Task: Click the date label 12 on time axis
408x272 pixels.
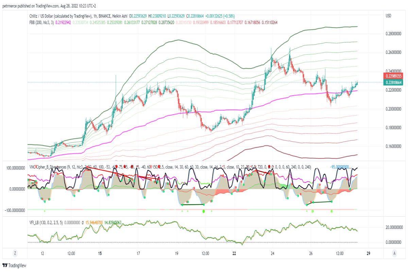Action: [x=42, y=253]
